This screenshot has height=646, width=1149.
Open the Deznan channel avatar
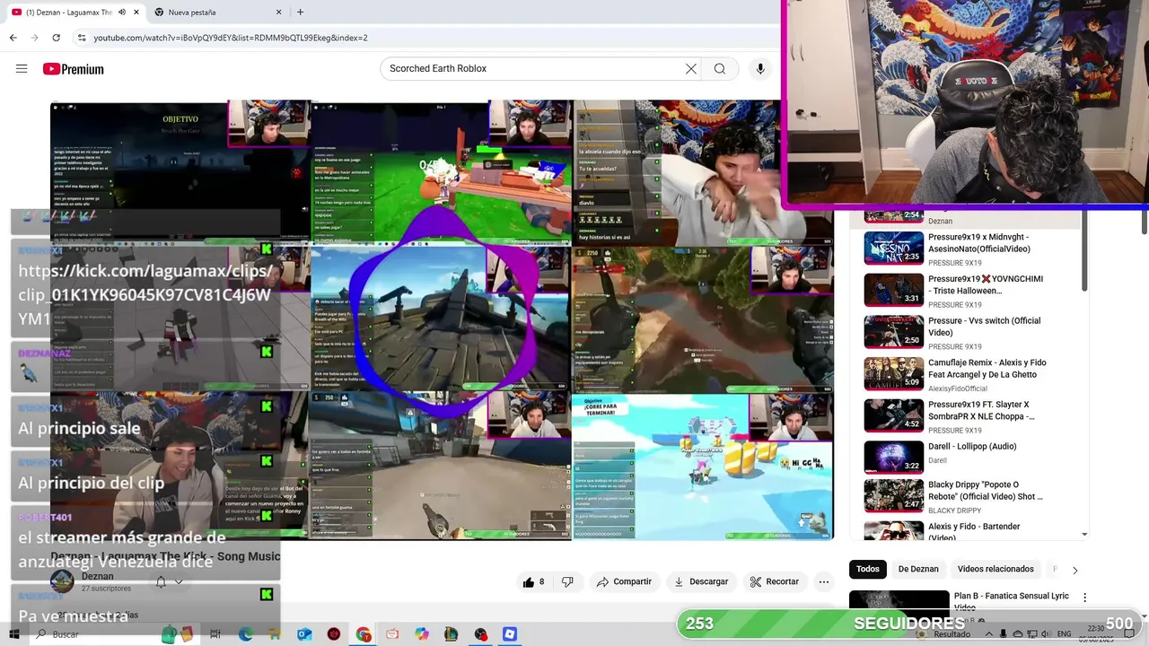pos(62,581)
